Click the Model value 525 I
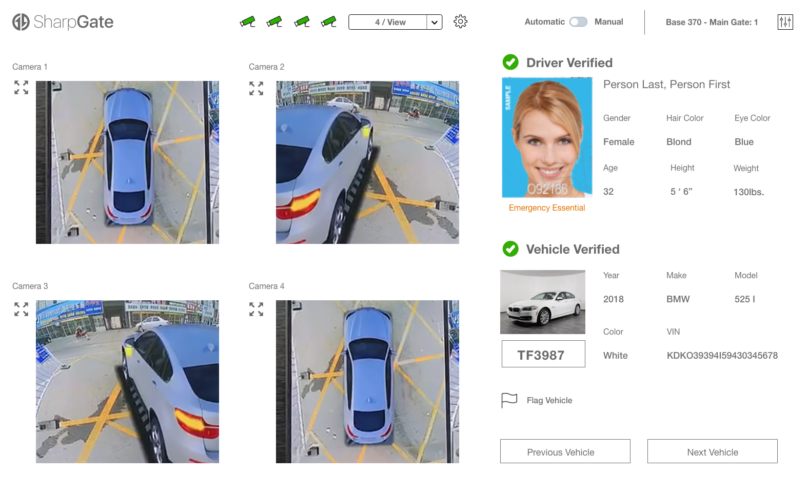The height and width of the screenshot is (496, 808). [x=744, y=299]
